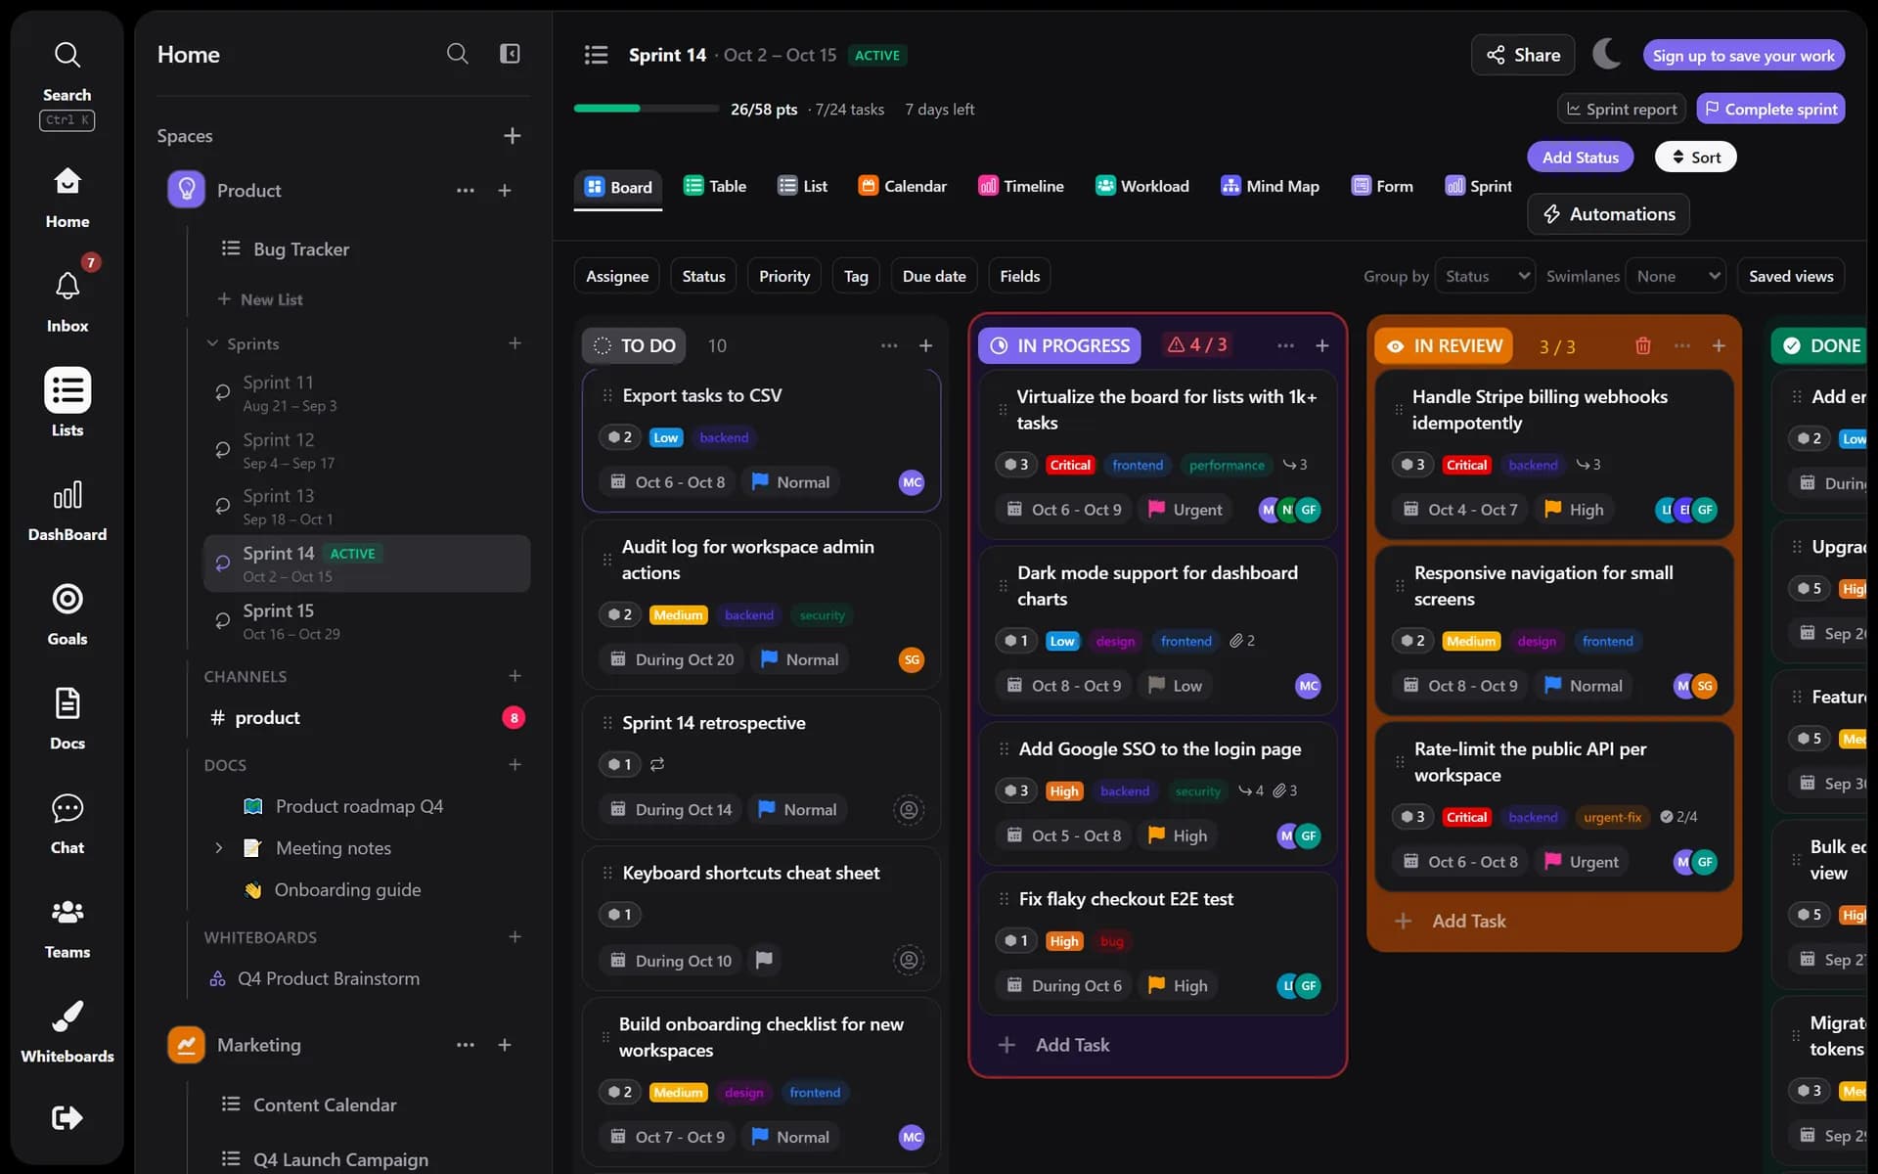1878x1174 pixels.
Task: Open the Assignee filter
Action: point(616,276)
